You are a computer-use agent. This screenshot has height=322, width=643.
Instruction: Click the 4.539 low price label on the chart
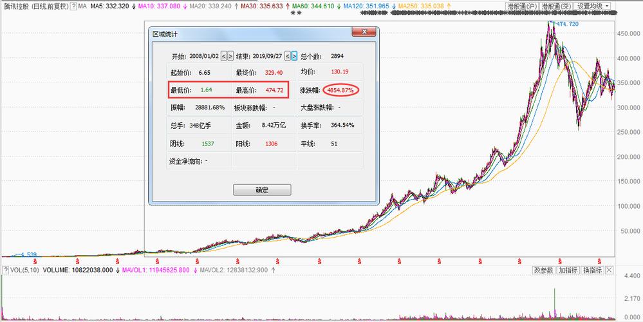28,255
